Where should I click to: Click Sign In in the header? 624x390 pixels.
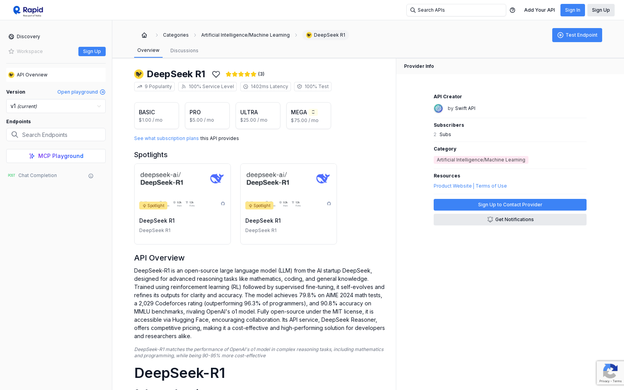(x=573, y=10)
